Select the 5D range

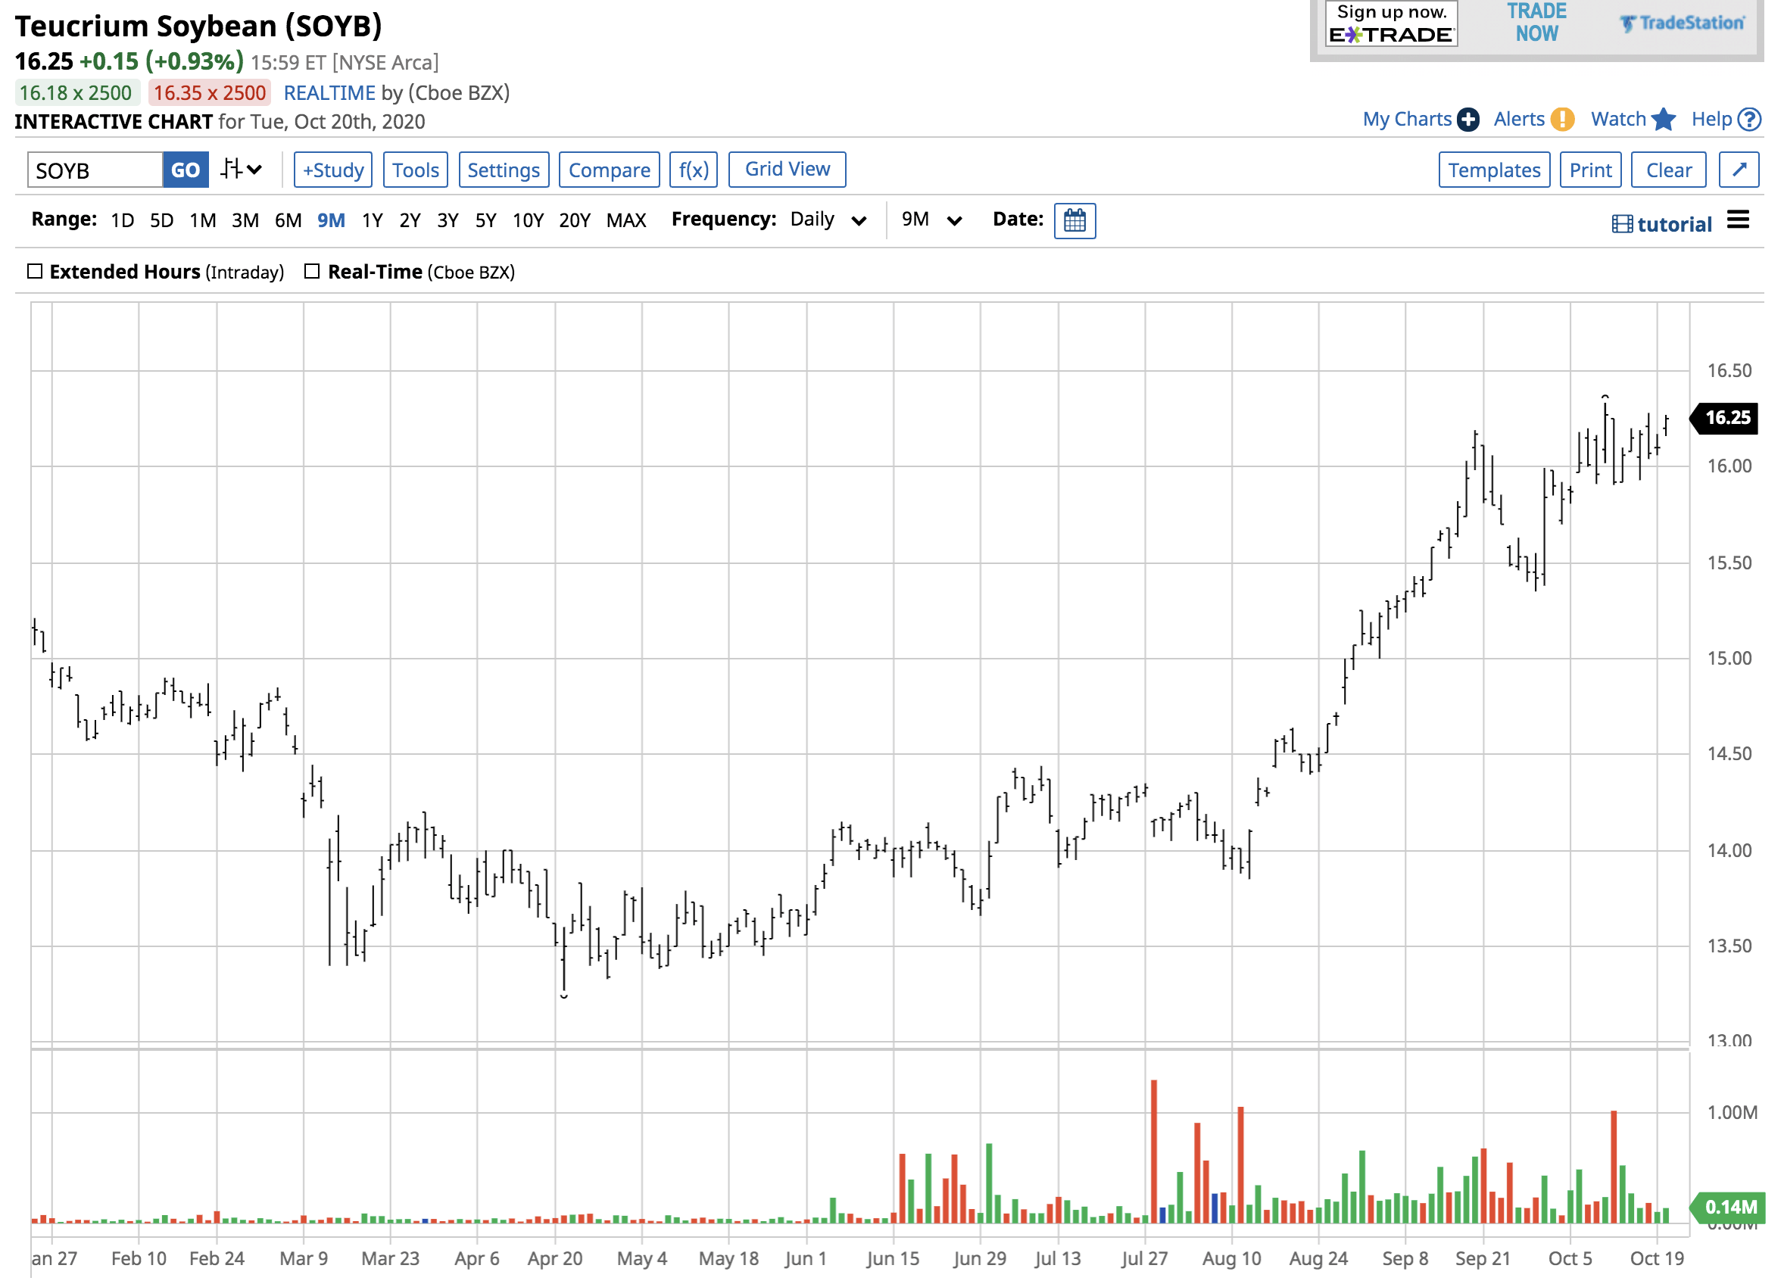161,220
